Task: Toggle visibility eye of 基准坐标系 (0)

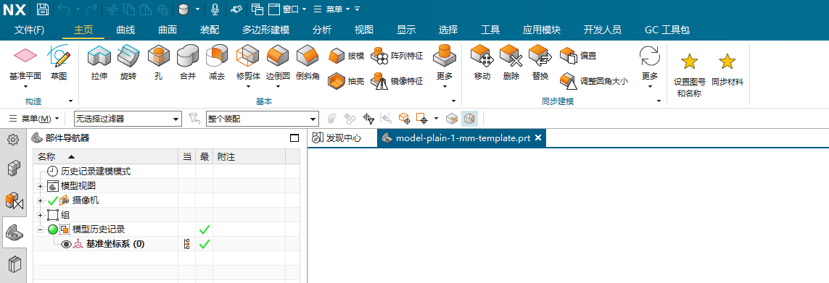Action: click(x=66, y=244)
